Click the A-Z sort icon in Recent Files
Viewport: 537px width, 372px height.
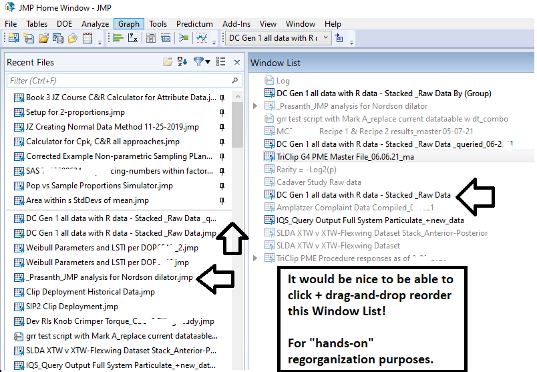click(182, 61)
